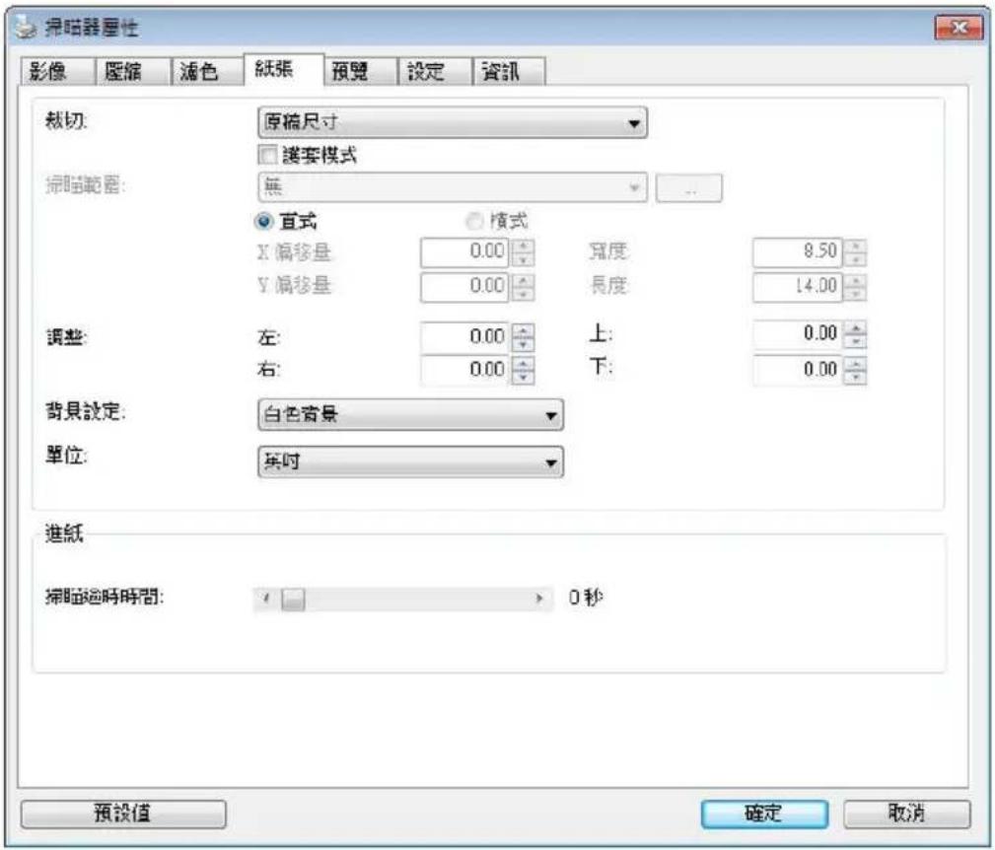Decrease the 左 adjustment value
Viewport: 995px width, 850px height.
point(523,344)
